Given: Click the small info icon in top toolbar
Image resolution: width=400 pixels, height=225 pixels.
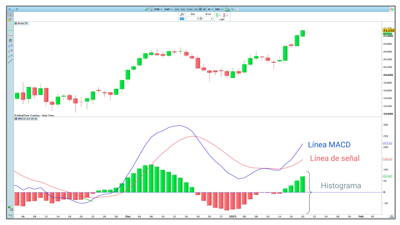Looking at the screenshot, I should pos(237,9).
